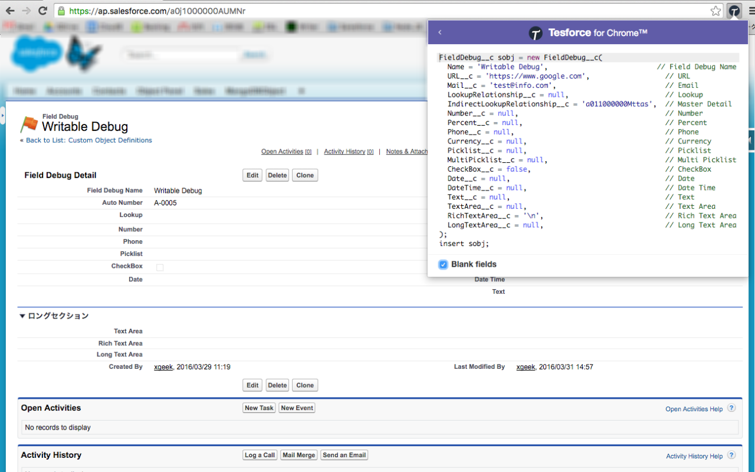Open the xgeek link in Last Modified By
The height and width of the screenshot is (472, 755).
pyautogui.click(x=526, y=367)
